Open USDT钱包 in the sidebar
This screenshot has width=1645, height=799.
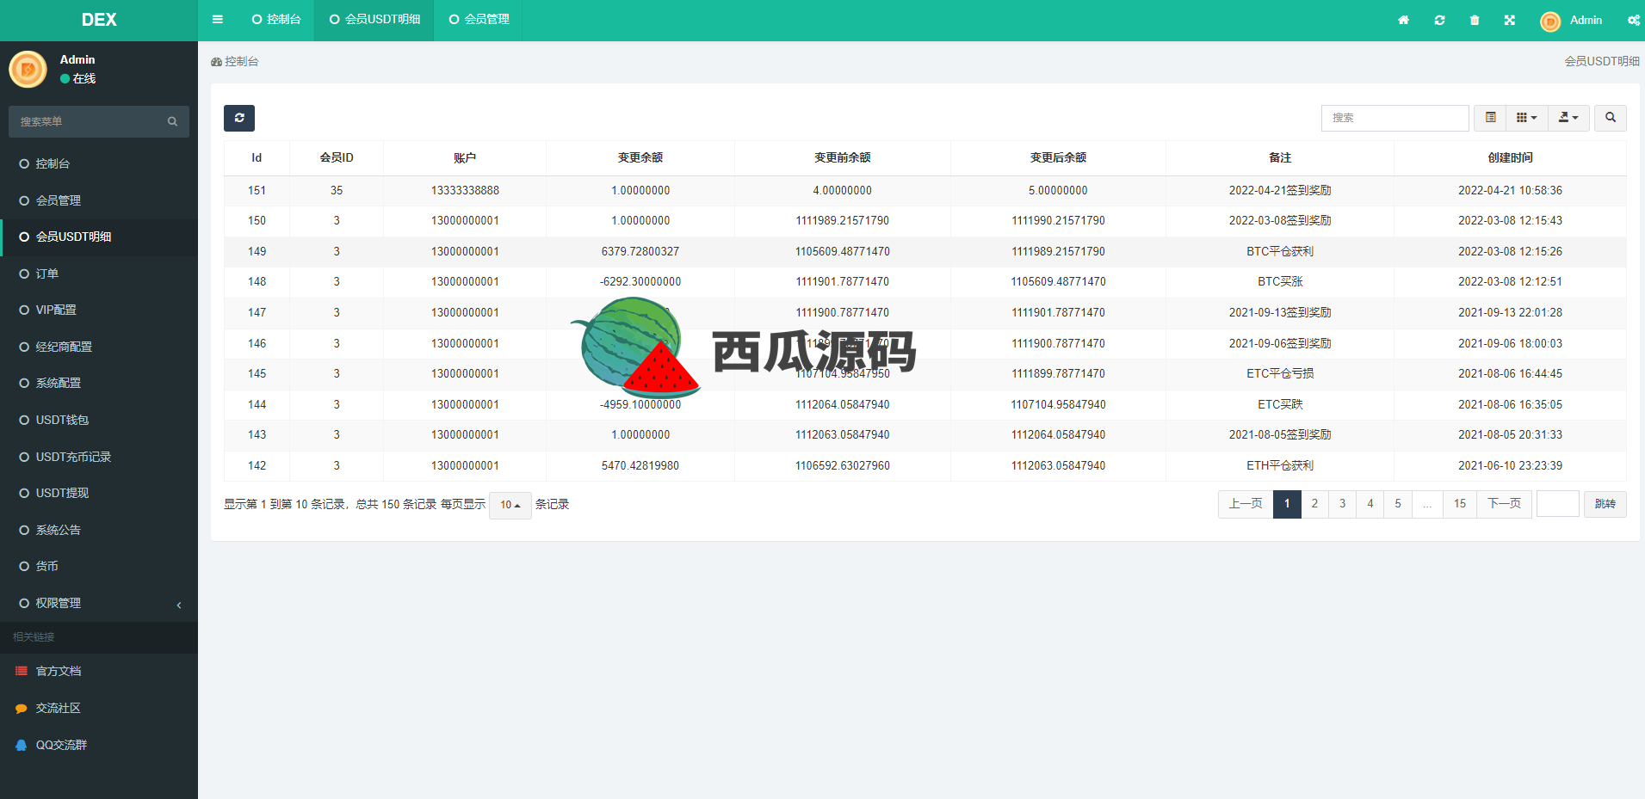tap(99, 420)
